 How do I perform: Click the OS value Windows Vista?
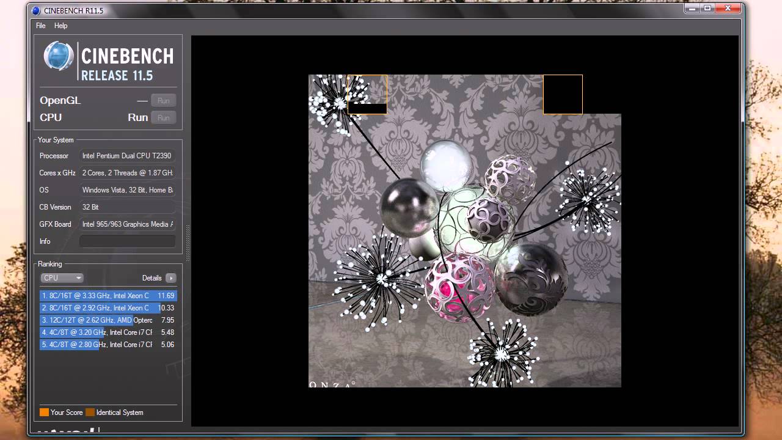click(x=128, y=190)
